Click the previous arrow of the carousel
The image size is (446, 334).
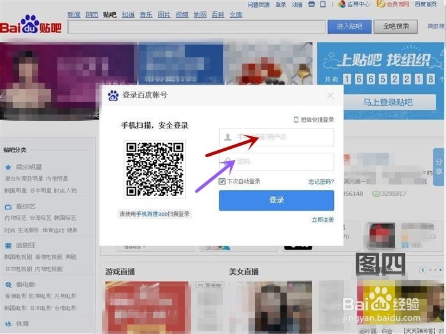423,270
